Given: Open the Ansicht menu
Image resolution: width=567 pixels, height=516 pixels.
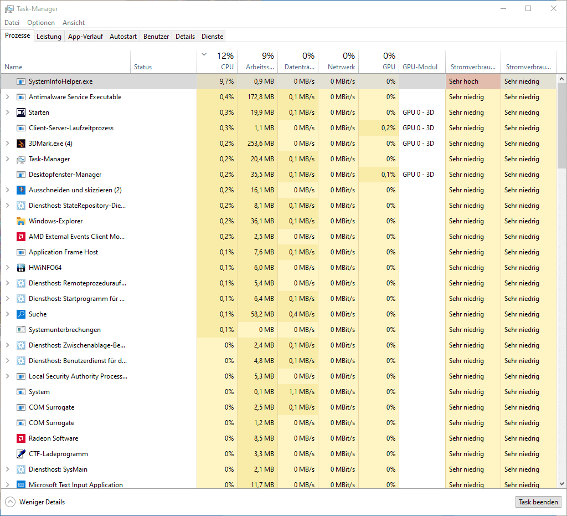Looking at the screenshot, I should pyautogui.click(x=74, y=23).
